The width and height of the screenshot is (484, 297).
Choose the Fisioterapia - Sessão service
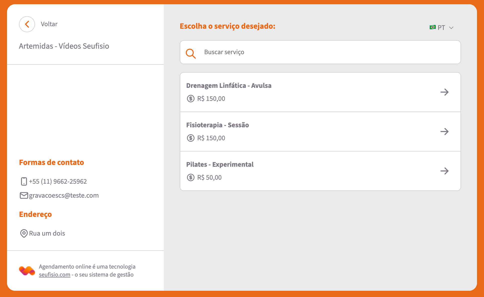tap(217, 125)
